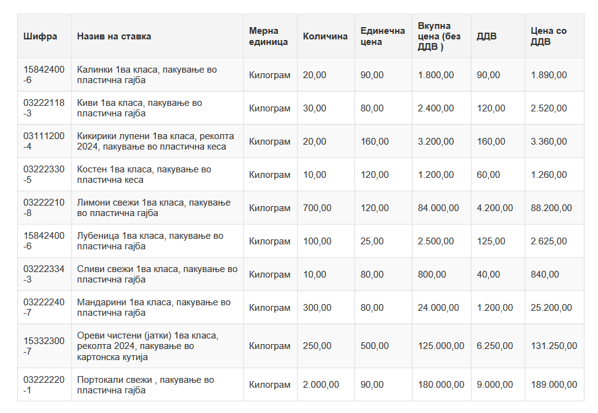The image size is (598, 413).
Task: Select the Киви 1ва класа item name
Action: coord(139,108)
